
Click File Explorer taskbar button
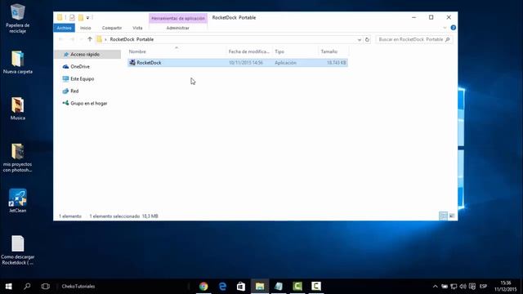coord(260,287)
